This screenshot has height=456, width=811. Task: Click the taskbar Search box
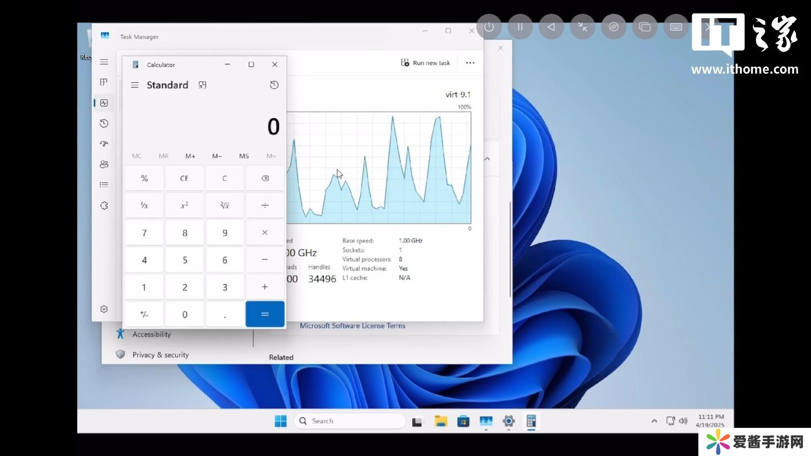coord(349,421)
